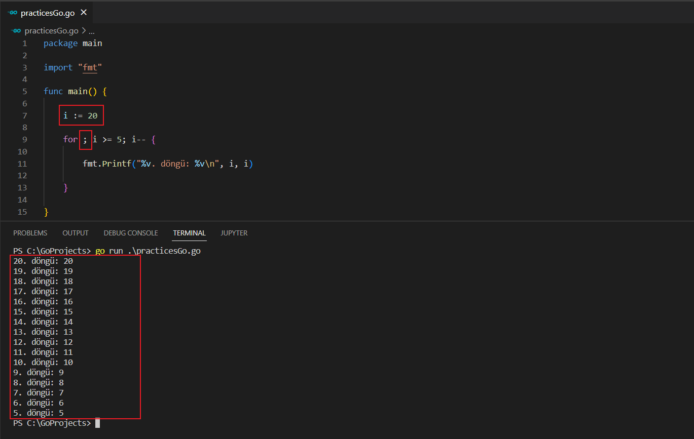This screenshot has height=439, width=694.
Task: Focus the terminal prompt cursor at bottom
Action: (97, 423)
